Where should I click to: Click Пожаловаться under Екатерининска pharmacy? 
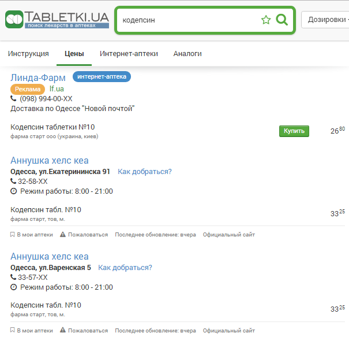[84, 235]
